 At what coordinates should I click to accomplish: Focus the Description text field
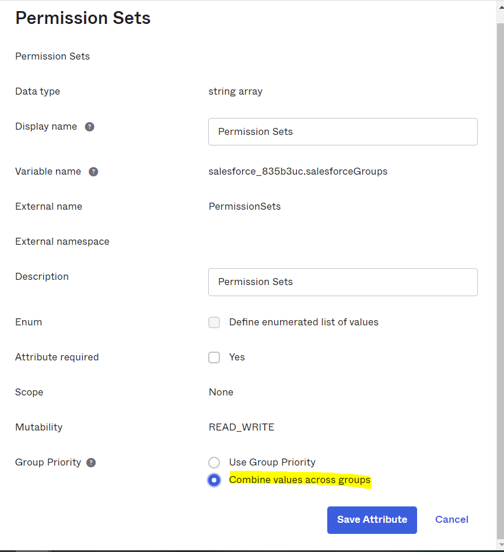[342, 282]
